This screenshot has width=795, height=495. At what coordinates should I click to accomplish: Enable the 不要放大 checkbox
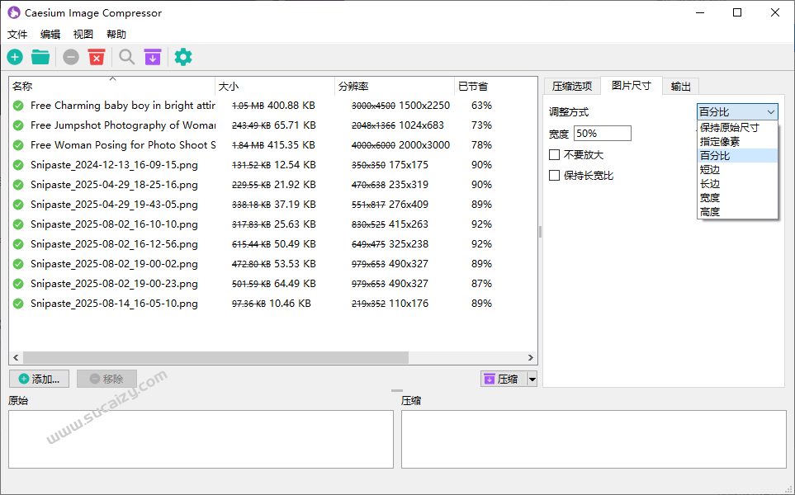[555, 155]
